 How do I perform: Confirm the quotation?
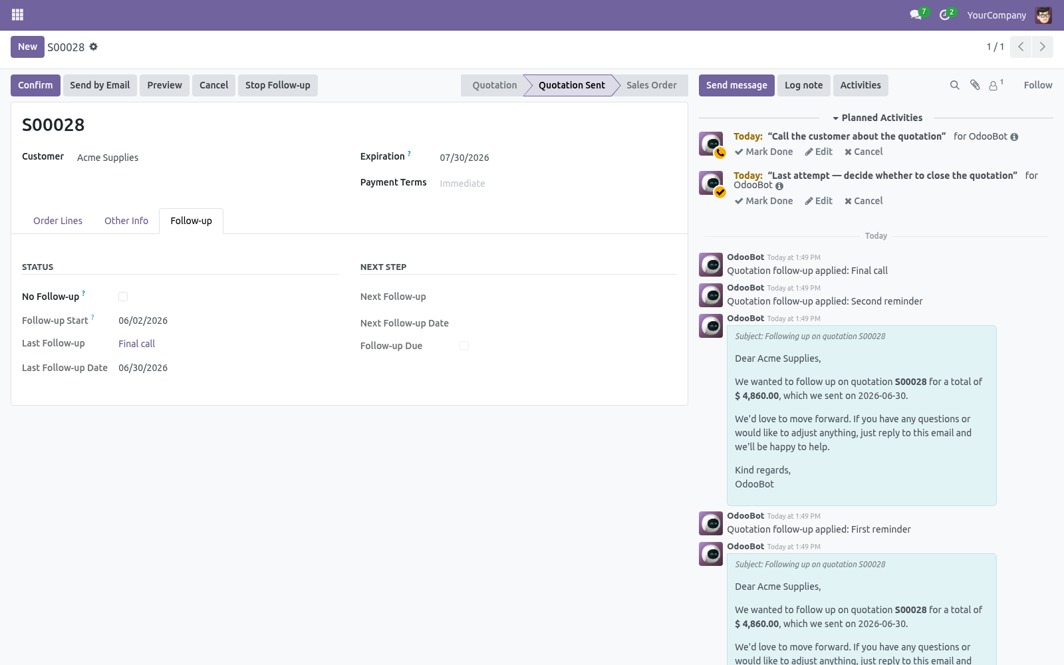[35, 85]
